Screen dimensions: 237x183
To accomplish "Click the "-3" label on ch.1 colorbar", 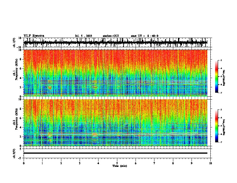I will (x=221, y=60).
